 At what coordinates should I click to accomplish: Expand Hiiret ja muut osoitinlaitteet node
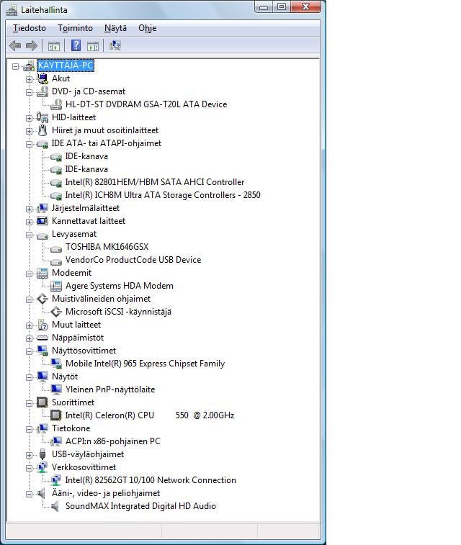coord(30,131)
